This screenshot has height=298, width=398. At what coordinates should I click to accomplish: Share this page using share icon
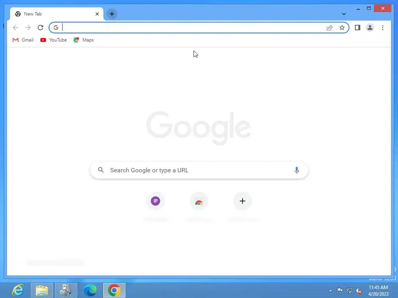point(330,28)
